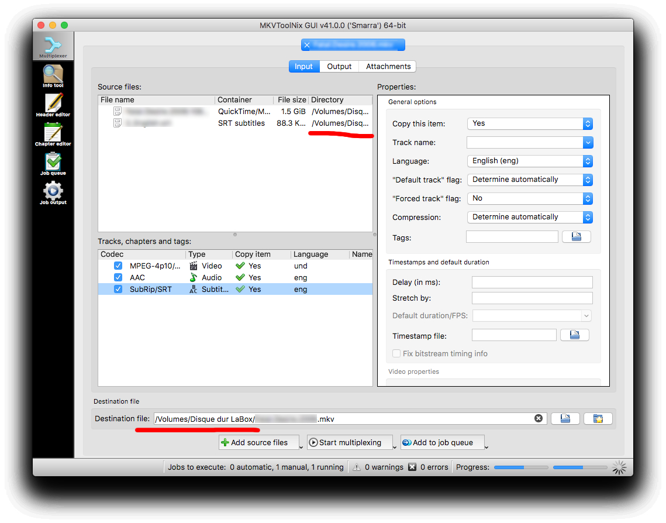Screen dimensions: 666x523
Task: Clear the destination file field
Action: pyautogui.click(x=538, y=419)
